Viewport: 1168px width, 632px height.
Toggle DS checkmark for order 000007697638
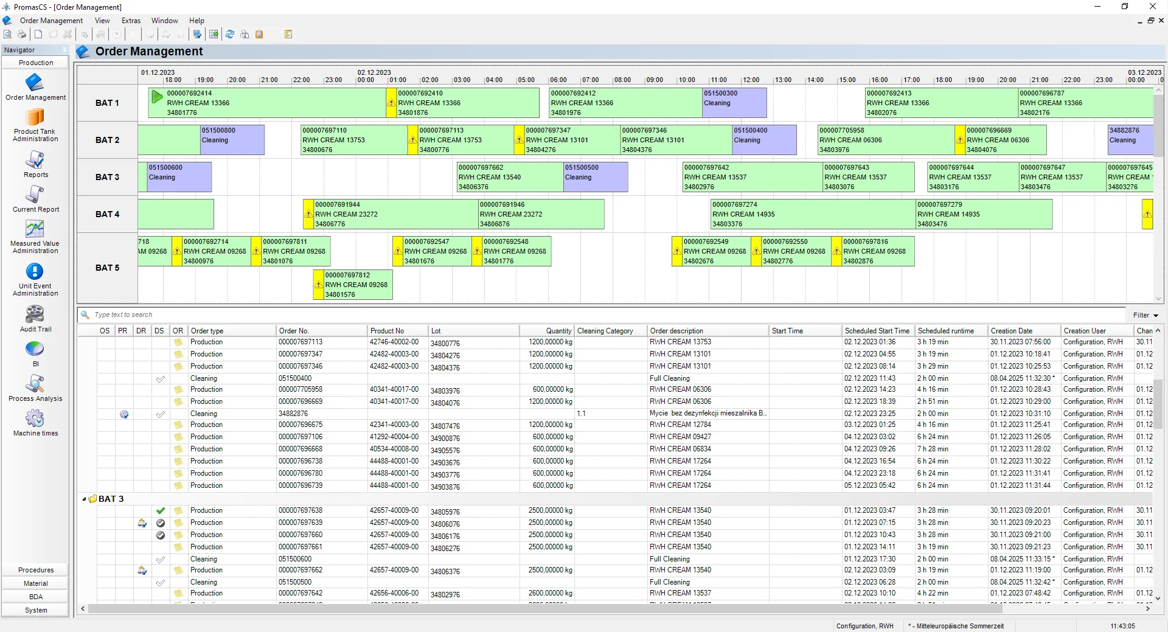[161, 511]
